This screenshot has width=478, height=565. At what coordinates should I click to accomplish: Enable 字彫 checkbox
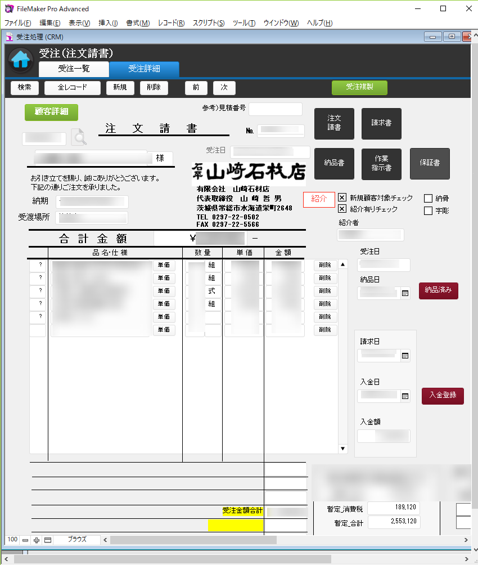point(429,210)
